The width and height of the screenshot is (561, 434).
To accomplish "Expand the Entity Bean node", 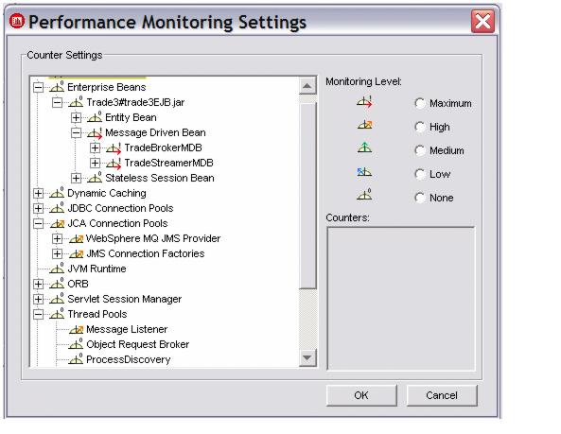I will 76,117.
